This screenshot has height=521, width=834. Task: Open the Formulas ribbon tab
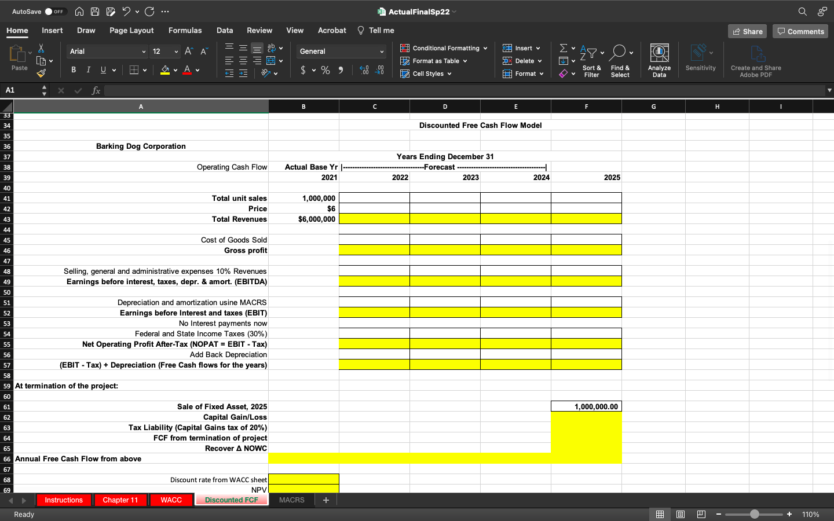coord(185,31)
